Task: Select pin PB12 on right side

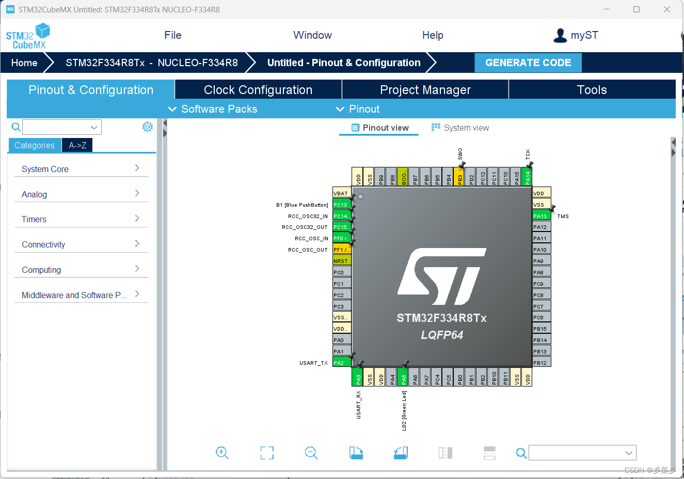Action: [x=542, y=363]
